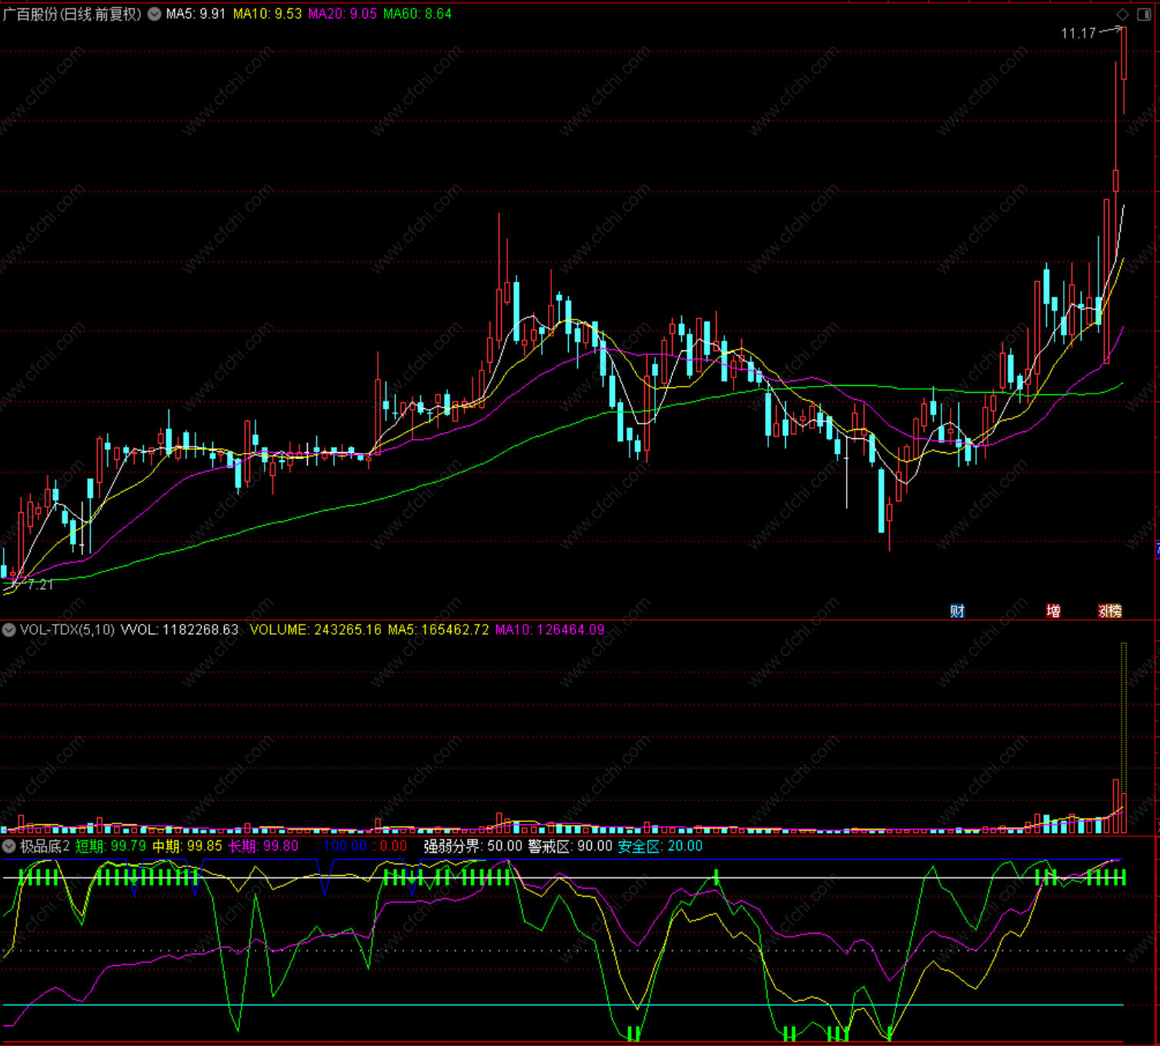Click the 极品底2 indicator name
Viewport: 1160px width, 1046px height.
tap(45, 847)
